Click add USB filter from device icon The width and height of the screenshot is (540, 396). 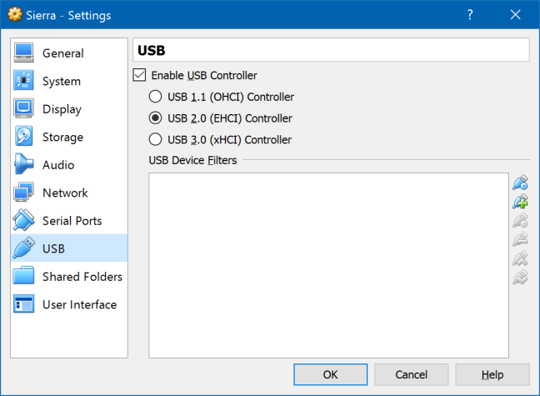521,202
